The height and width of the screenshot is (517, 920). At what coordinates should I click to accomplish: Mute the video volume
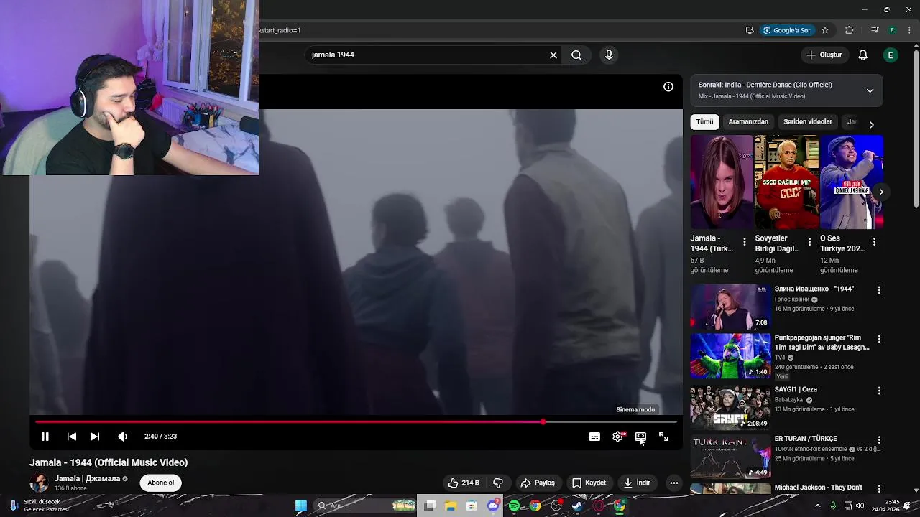click(x=123, y=437)
